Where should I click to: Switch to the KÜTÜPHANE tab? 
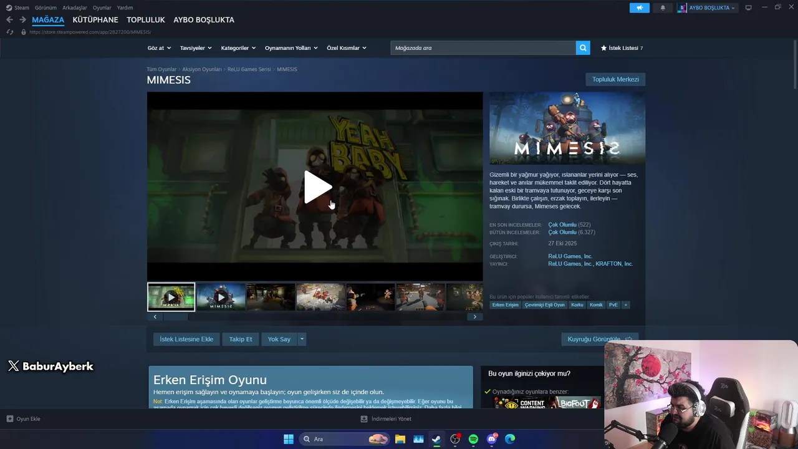[x=95, y=20]
